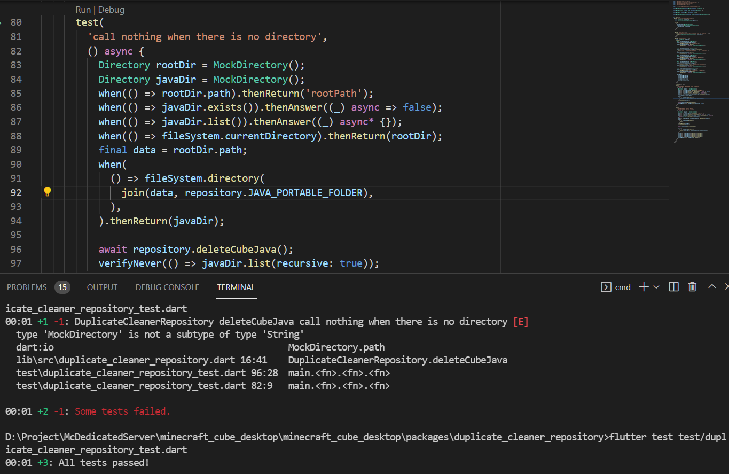Click 'javaDir.exists()' on line 86
The height and width of the screenshot is (474, 729).
(208, 107)
